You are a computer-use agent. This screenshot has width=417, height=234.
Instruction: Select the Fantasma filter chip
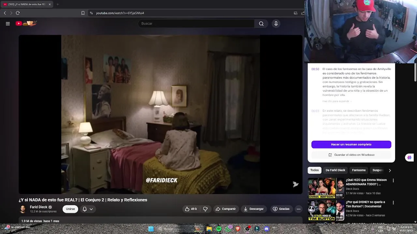359,170
